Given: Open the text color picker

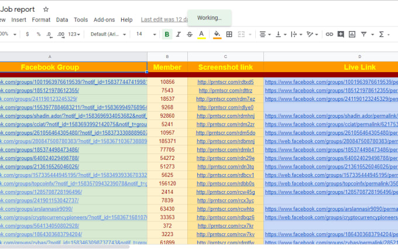Looking at the screenshot, I should tap(201, 35).
